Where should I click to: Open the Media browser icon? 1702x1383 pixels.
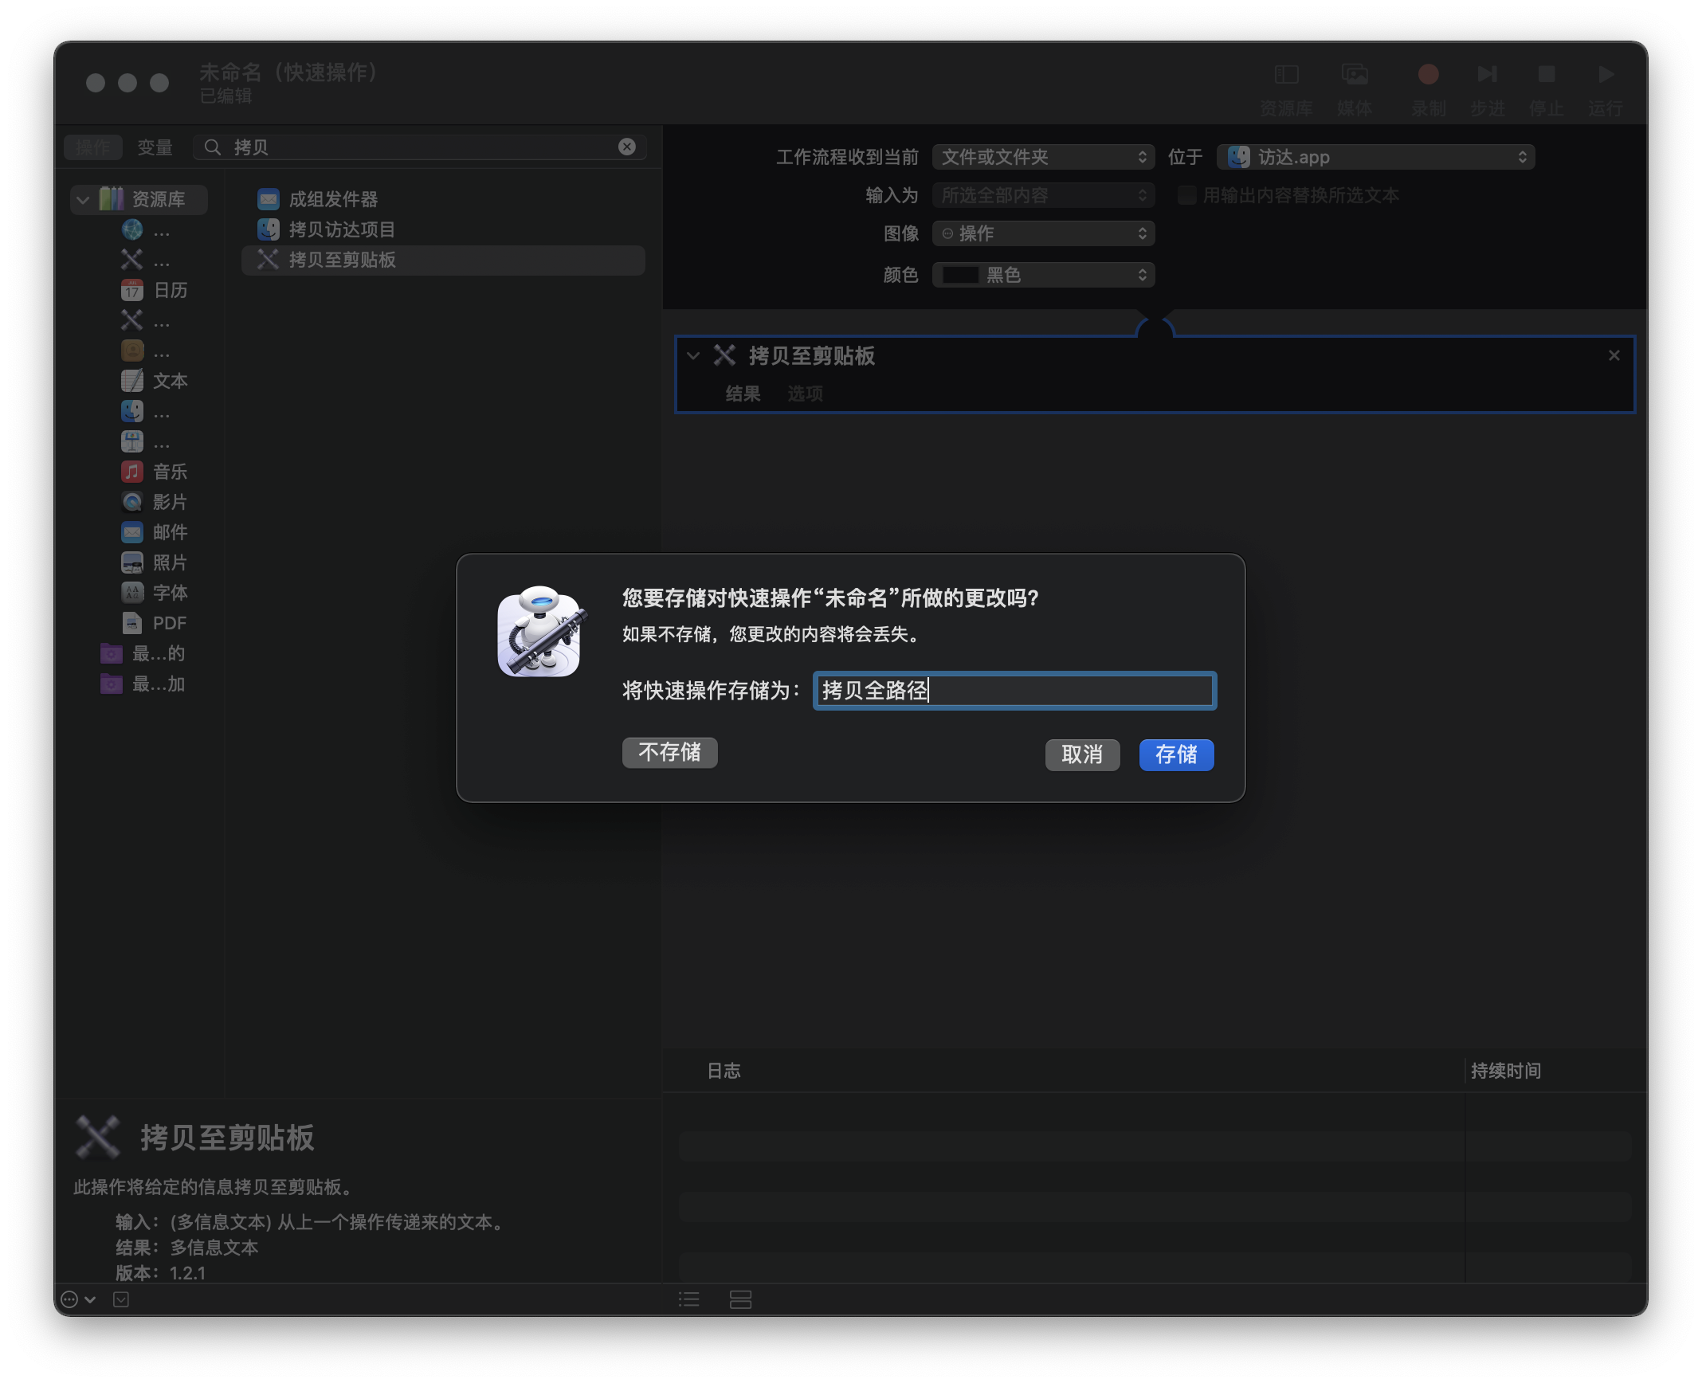[x=1355, y=75]
